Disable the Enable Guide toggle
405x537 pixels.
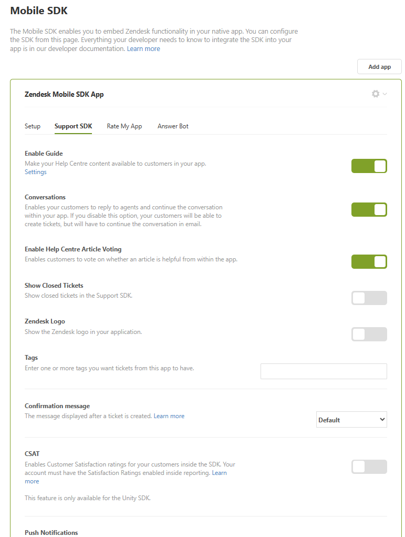pyautogui.click(x=369, y=166)
